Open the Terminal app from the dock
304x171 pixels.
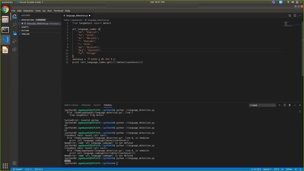pyautogui.click(x=5, y=29)
